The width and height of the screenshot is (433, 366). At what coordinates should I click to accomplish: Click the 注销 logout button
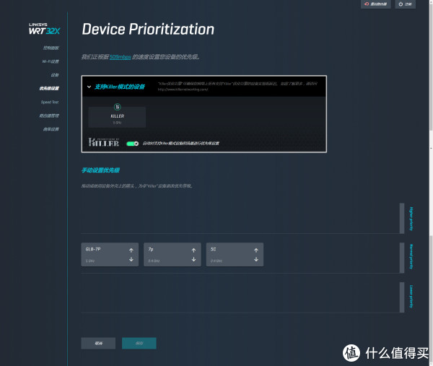pyautogui.click(x=405, y=4)
